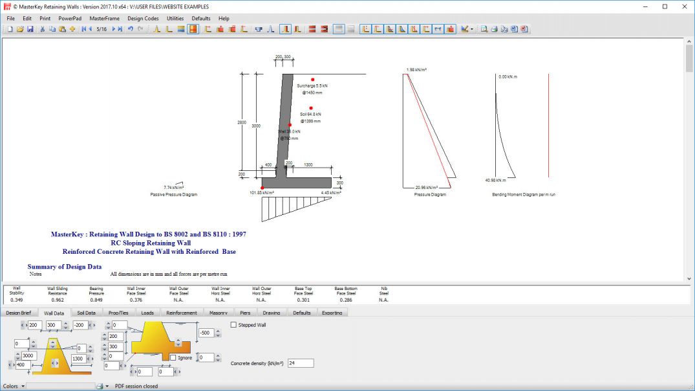Screen dimensions: 695x391
Task: Toggle the highlighted orange striped wall icon
Action: pyautogui.click(x=193, y=29)
